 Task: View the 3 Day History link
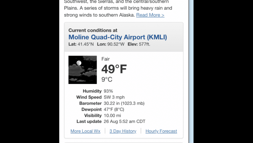[x=123, y=131]
